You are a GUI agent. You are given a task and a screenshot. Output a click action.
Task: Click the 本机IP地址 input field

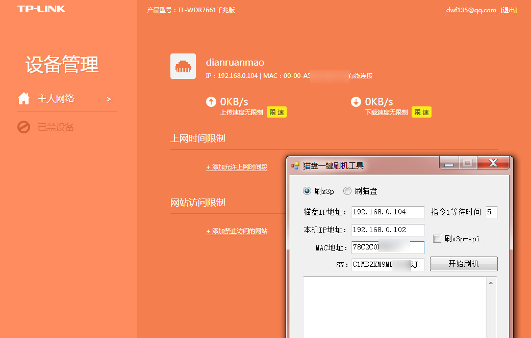pyautogui.click(x=388, y=230)
